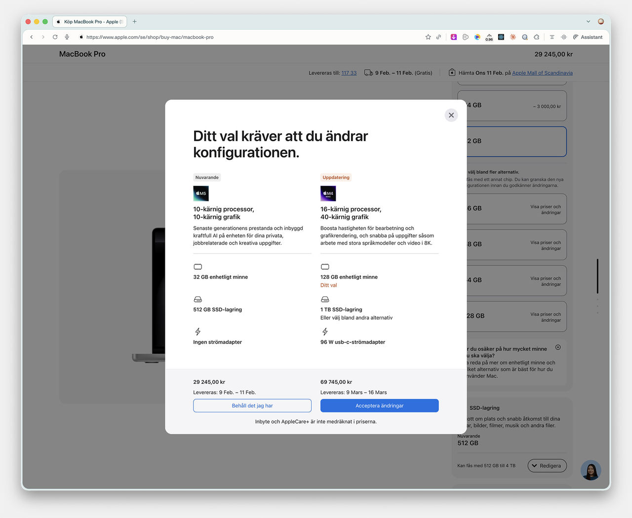Expand the Redigera dropdown under SSD-lagring
The image size is (632, 518).
[547, 465]
